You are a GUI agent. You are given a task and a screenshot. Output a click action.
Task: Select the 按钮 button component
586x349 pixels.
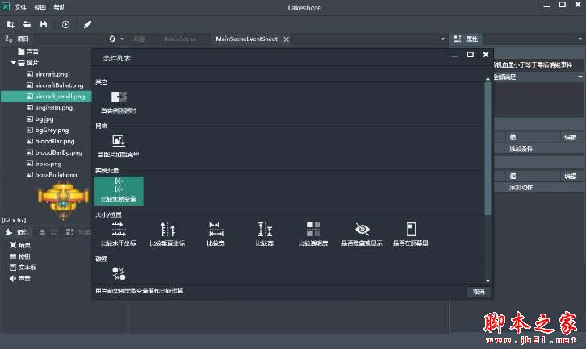coord(20,256)
